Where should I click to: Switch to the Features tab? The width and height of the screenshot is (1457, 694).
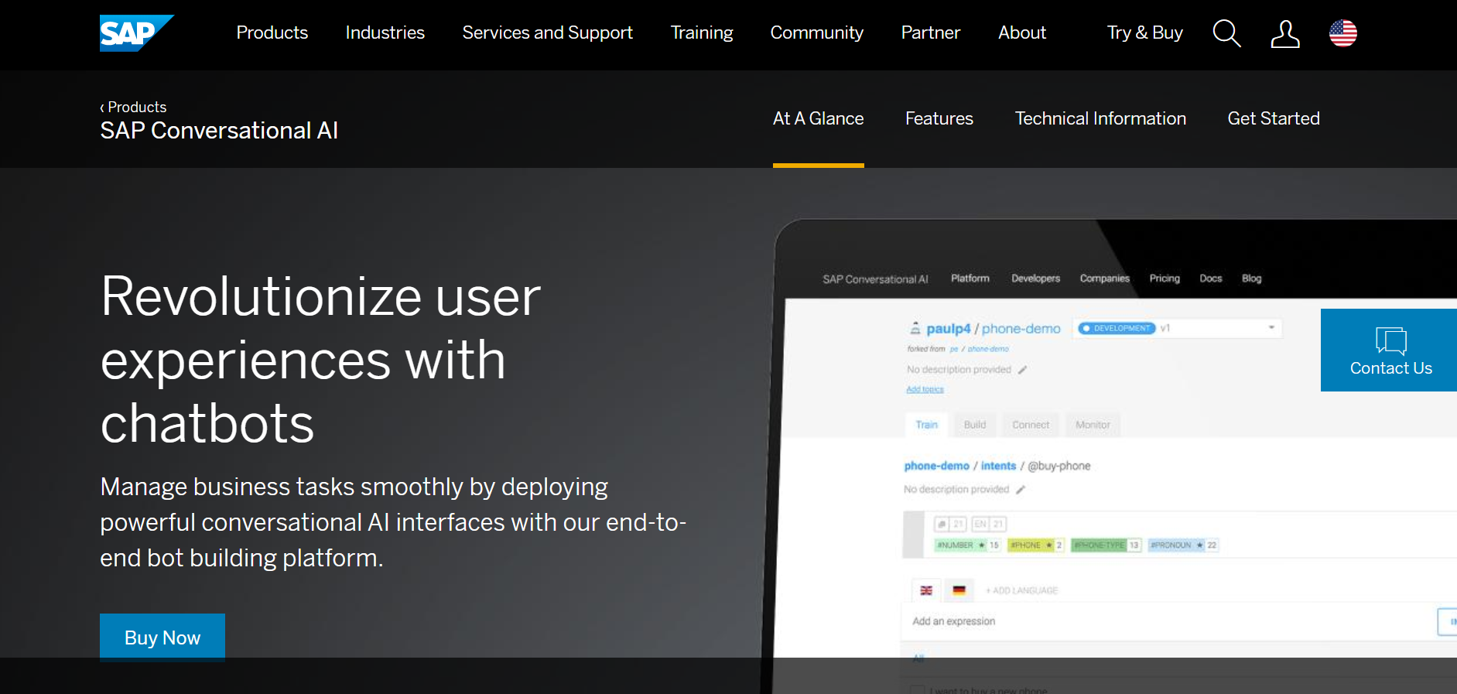coord(939,118)
